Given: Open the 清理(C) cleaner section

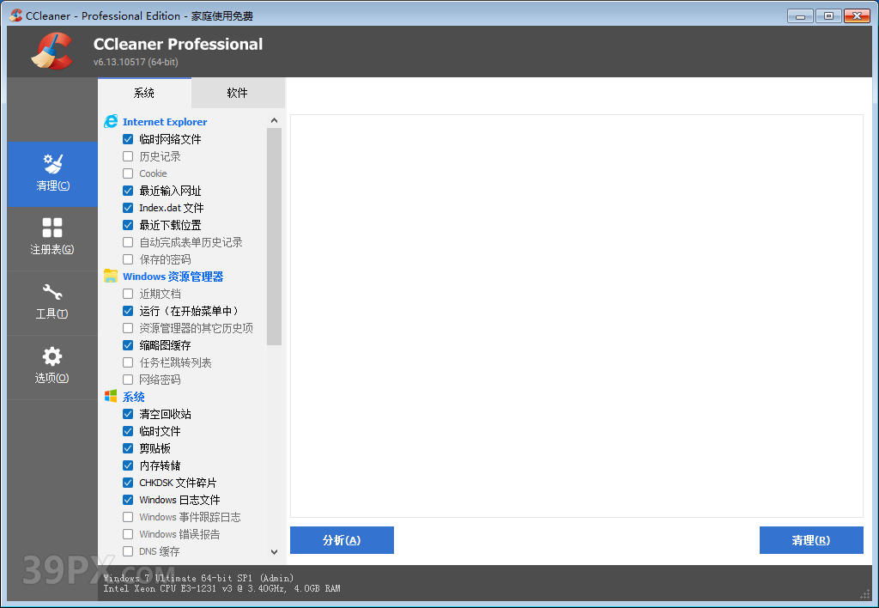Looking at the screenshot, I should (52, 174).
